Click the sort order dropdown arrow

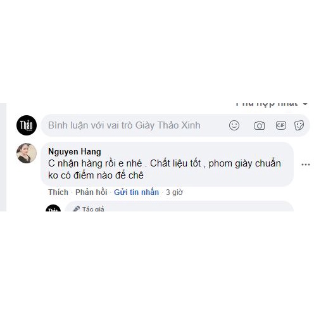[305, 104]
